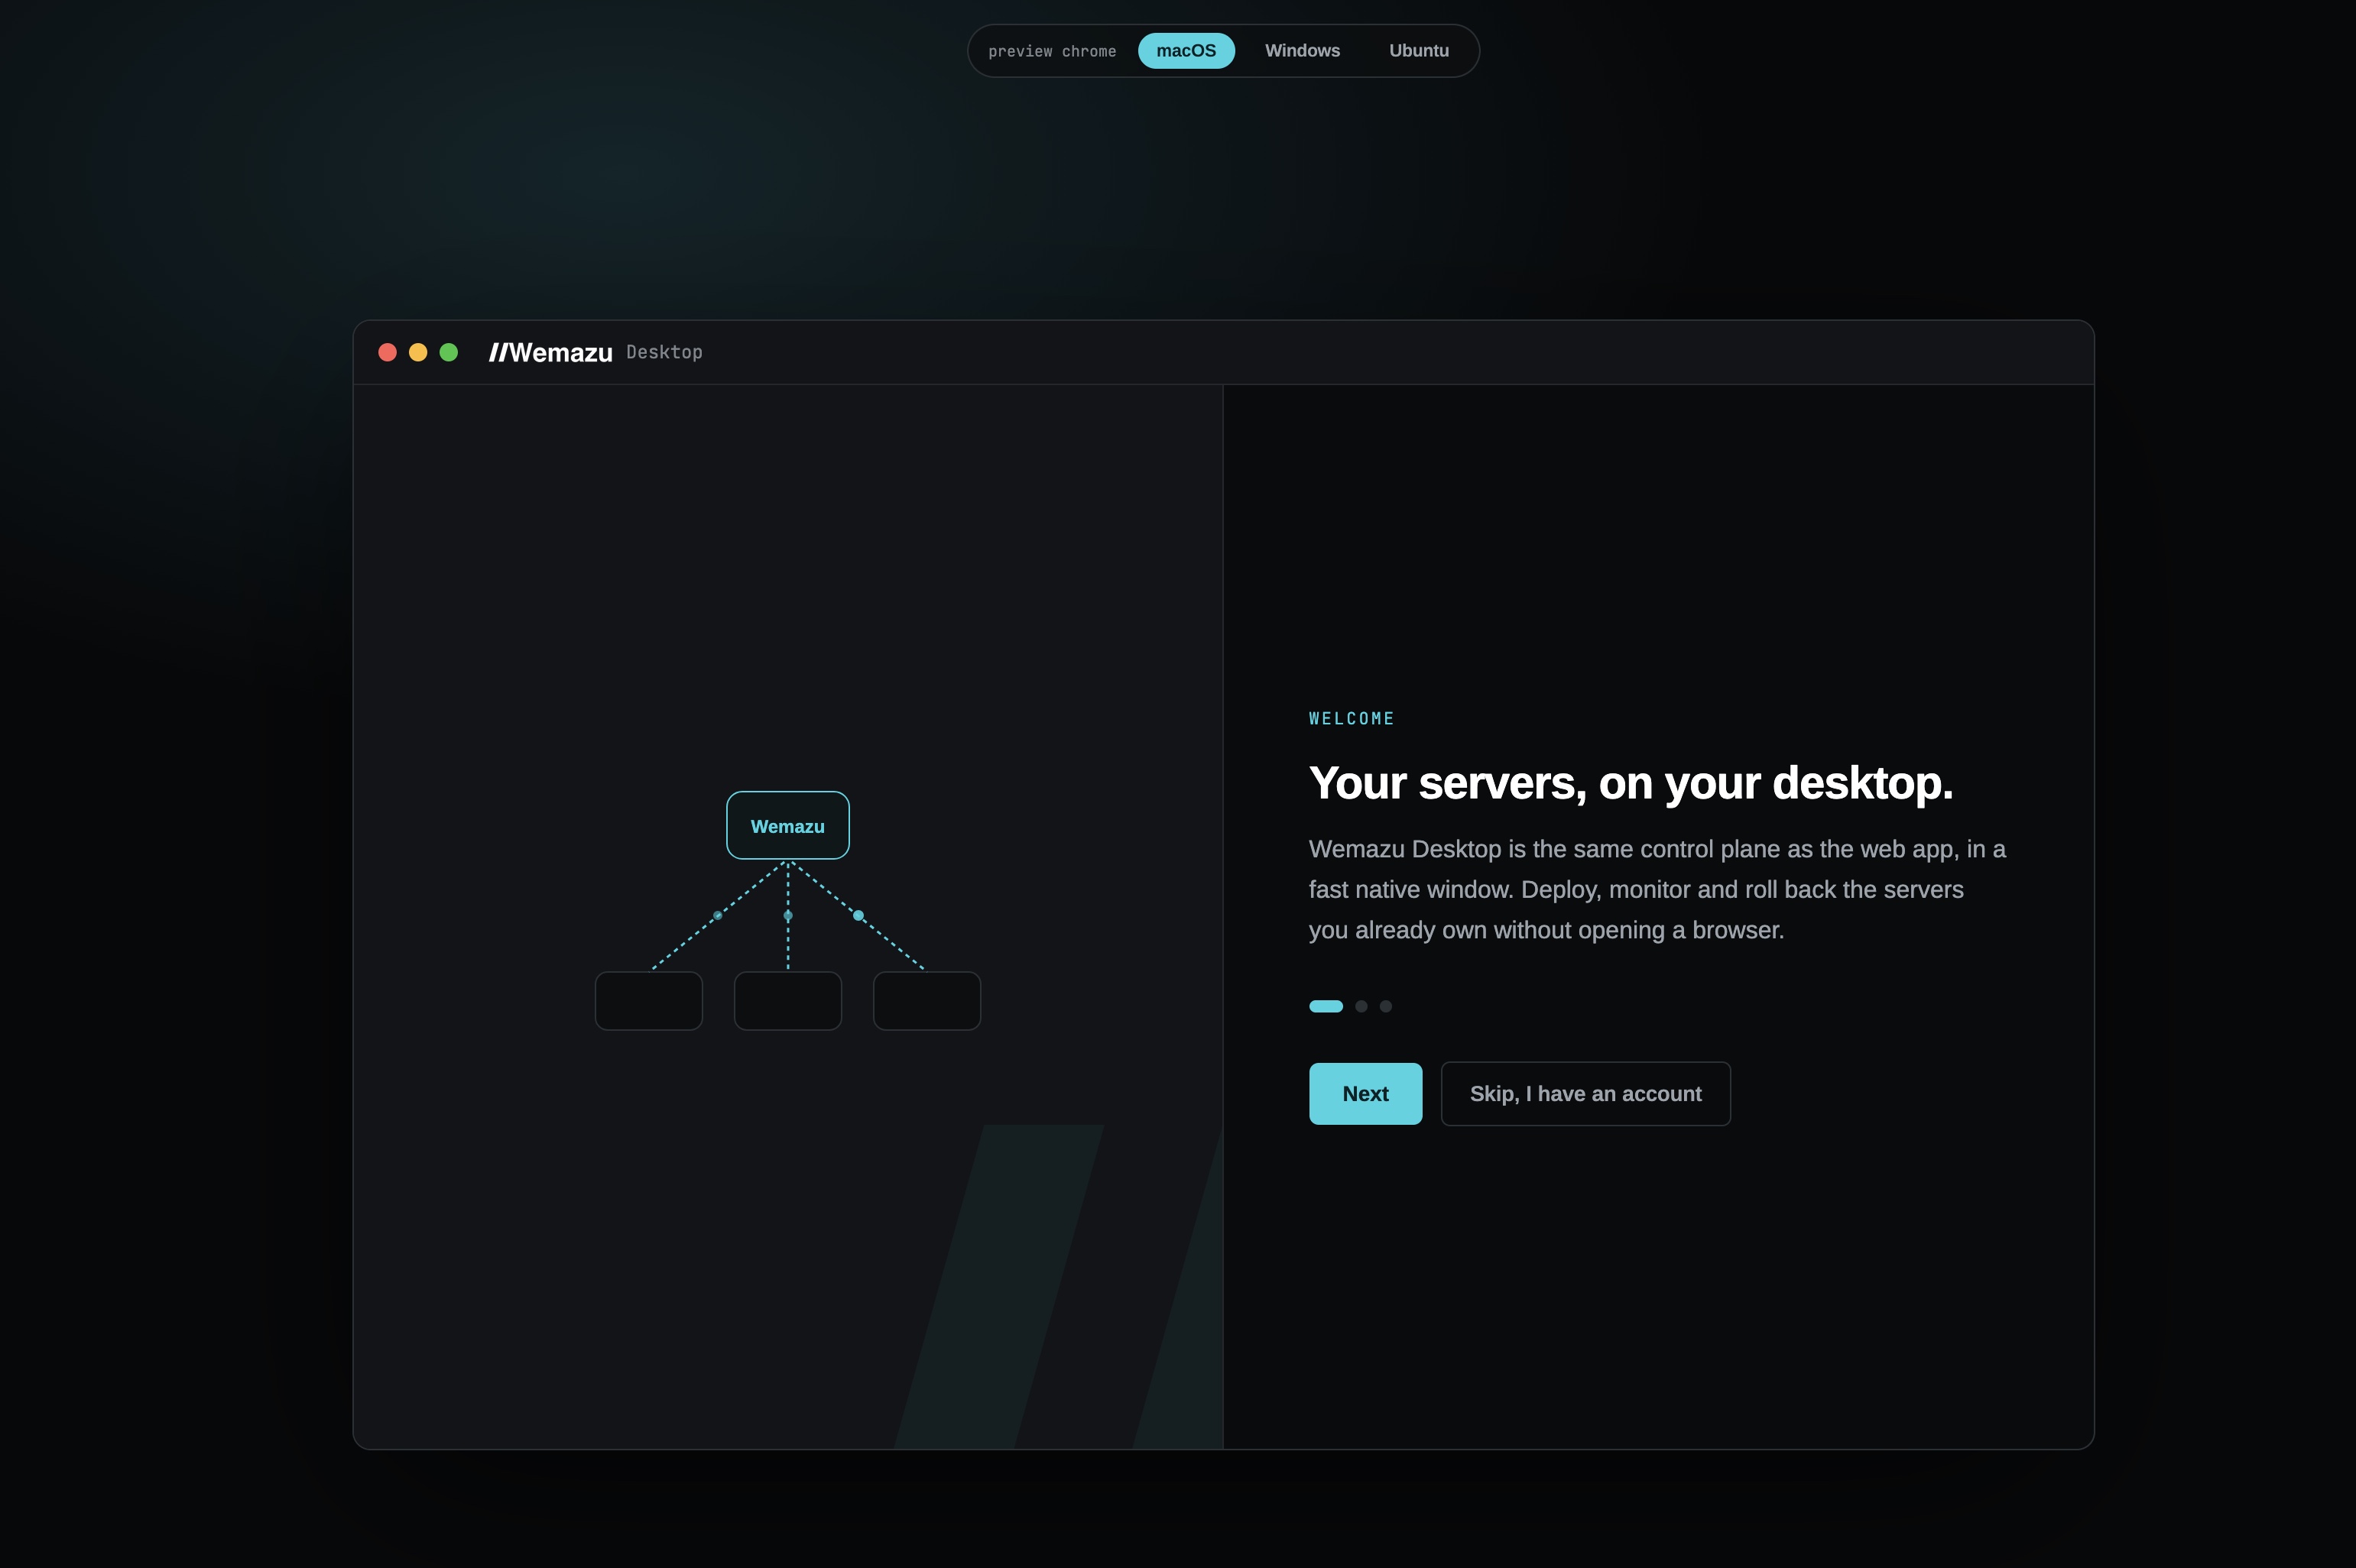Switch preview chrome to Windows
The width and height of the screenshot is (2356, 1568).
[x=1302, y=51]
